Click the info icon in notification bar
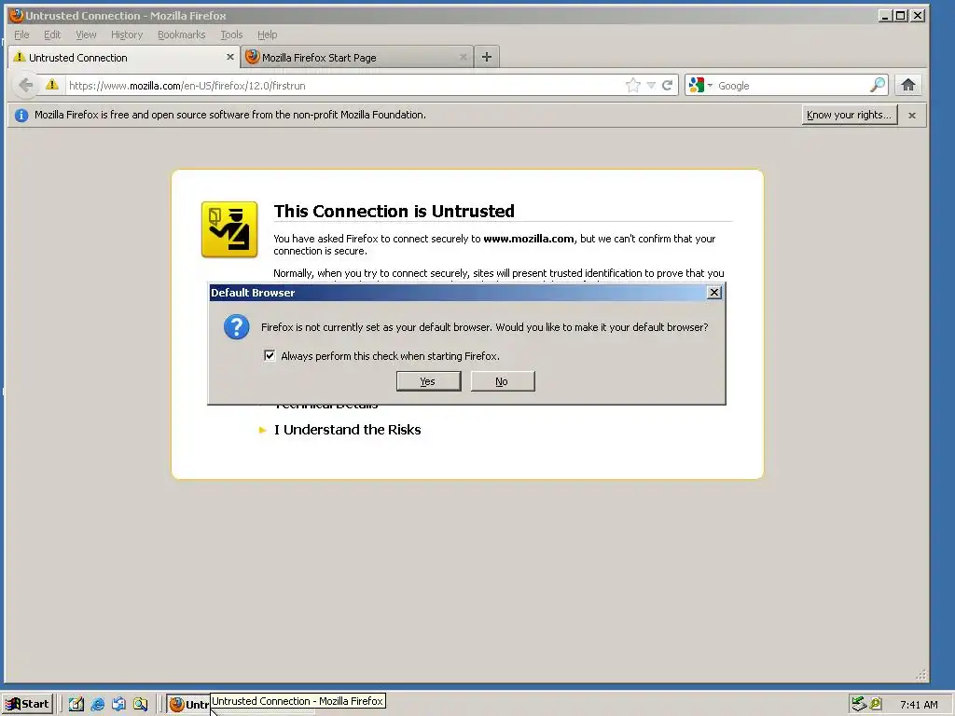Viewport: 955px width, 716px height. click(x=21, y=115)
